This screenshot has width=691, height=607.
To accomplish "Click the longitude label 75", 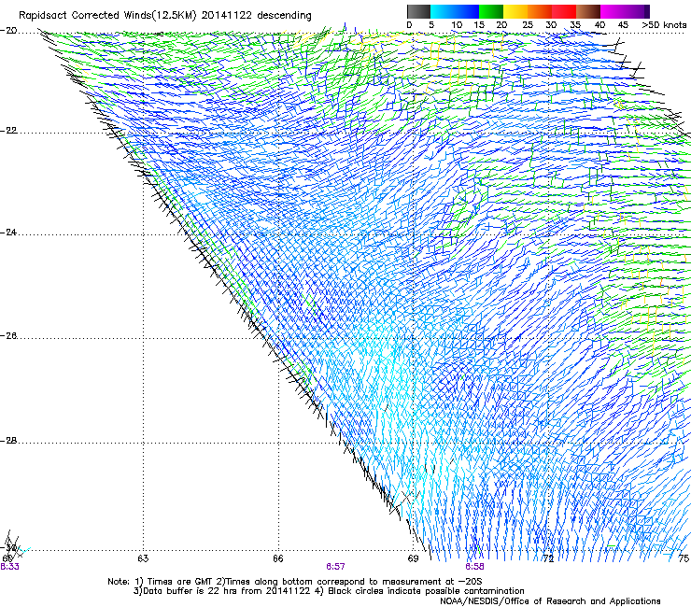I will point(684,558).
